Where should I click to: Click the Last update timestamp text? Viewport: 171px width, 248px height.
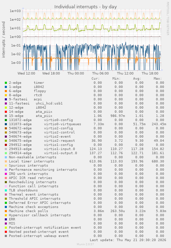point(128,240)
